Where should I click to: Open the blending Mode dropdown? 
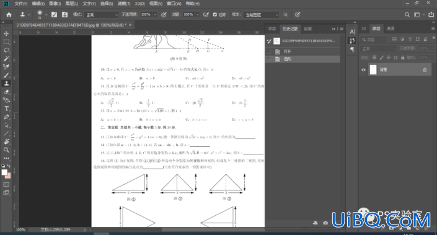click(x=102, y=15)
